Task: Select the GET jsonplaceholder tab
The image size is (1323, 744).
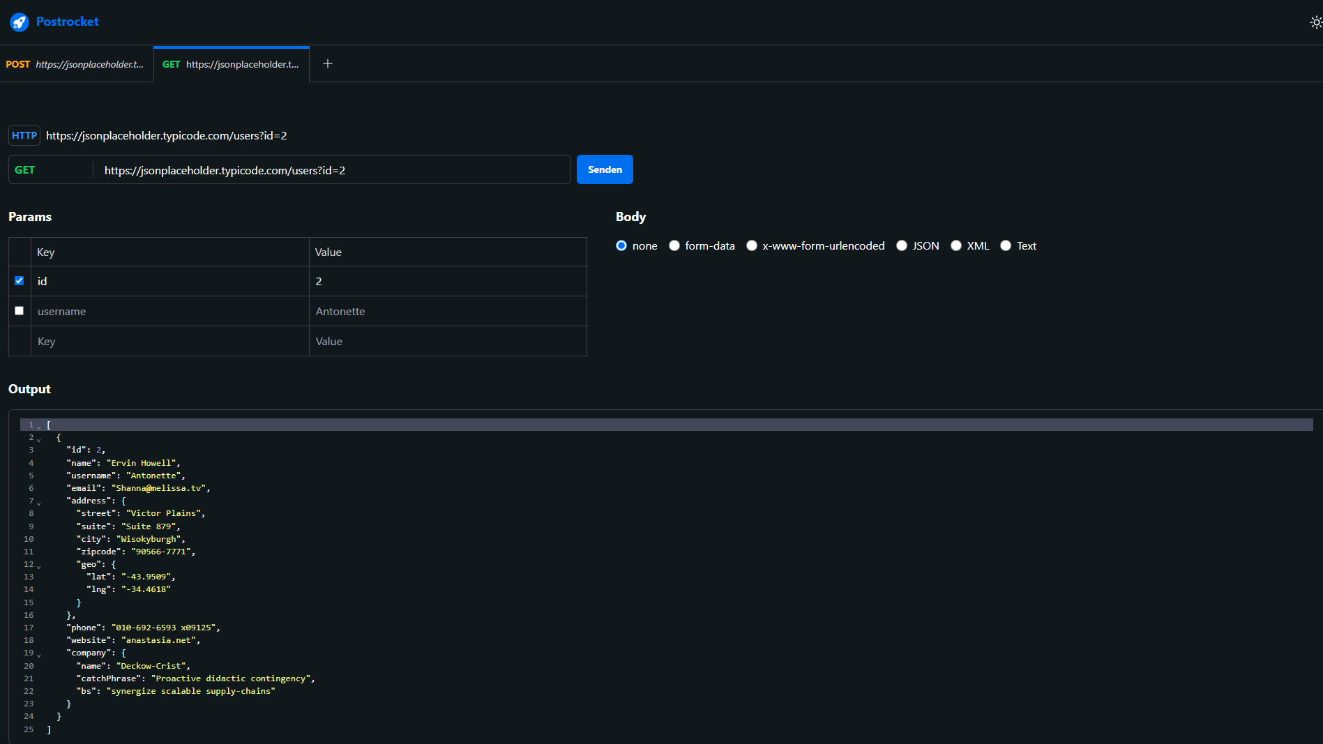Action: pos(231,64)
